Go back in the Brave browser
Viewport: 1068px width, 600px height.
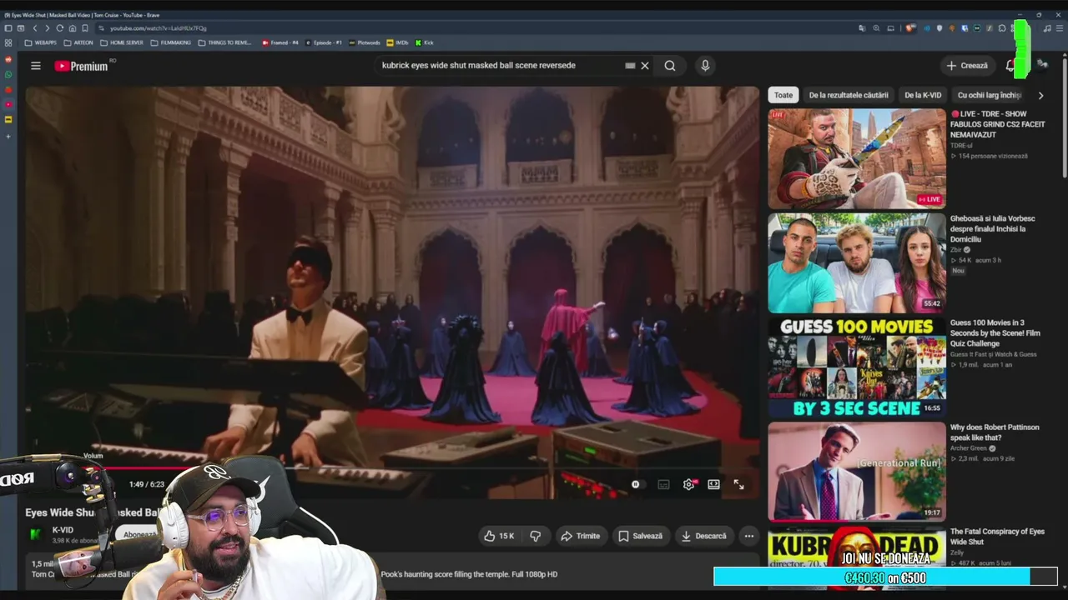point(34,28)
